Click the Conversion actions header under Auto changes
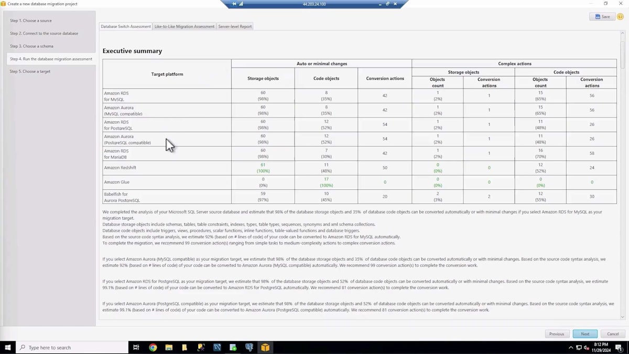The image size is (629, 354). (x=385, y=78)
